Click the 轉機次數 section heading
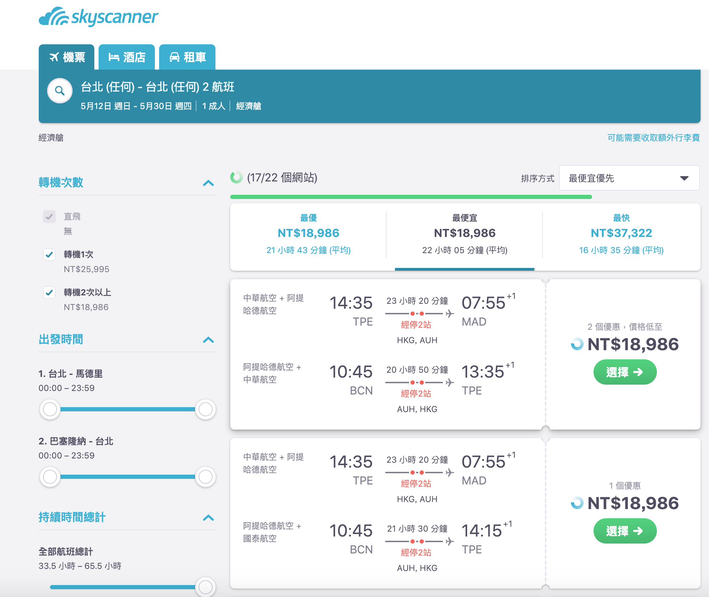The height and width of the screenshot is (597, 709). coord(61,182)
